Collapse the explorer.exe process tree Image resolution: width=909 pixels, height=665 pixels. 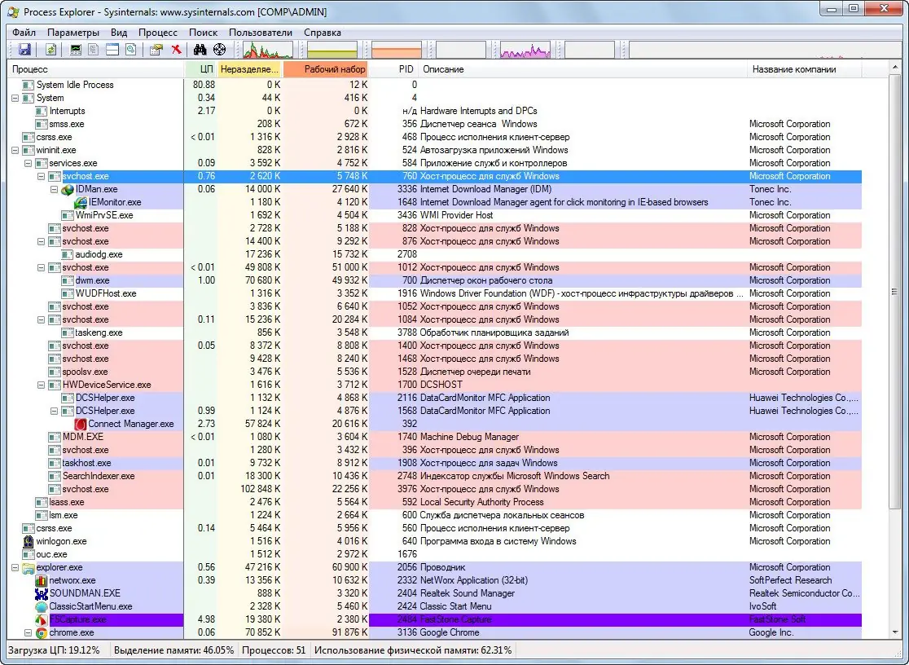tap(15, 567)
